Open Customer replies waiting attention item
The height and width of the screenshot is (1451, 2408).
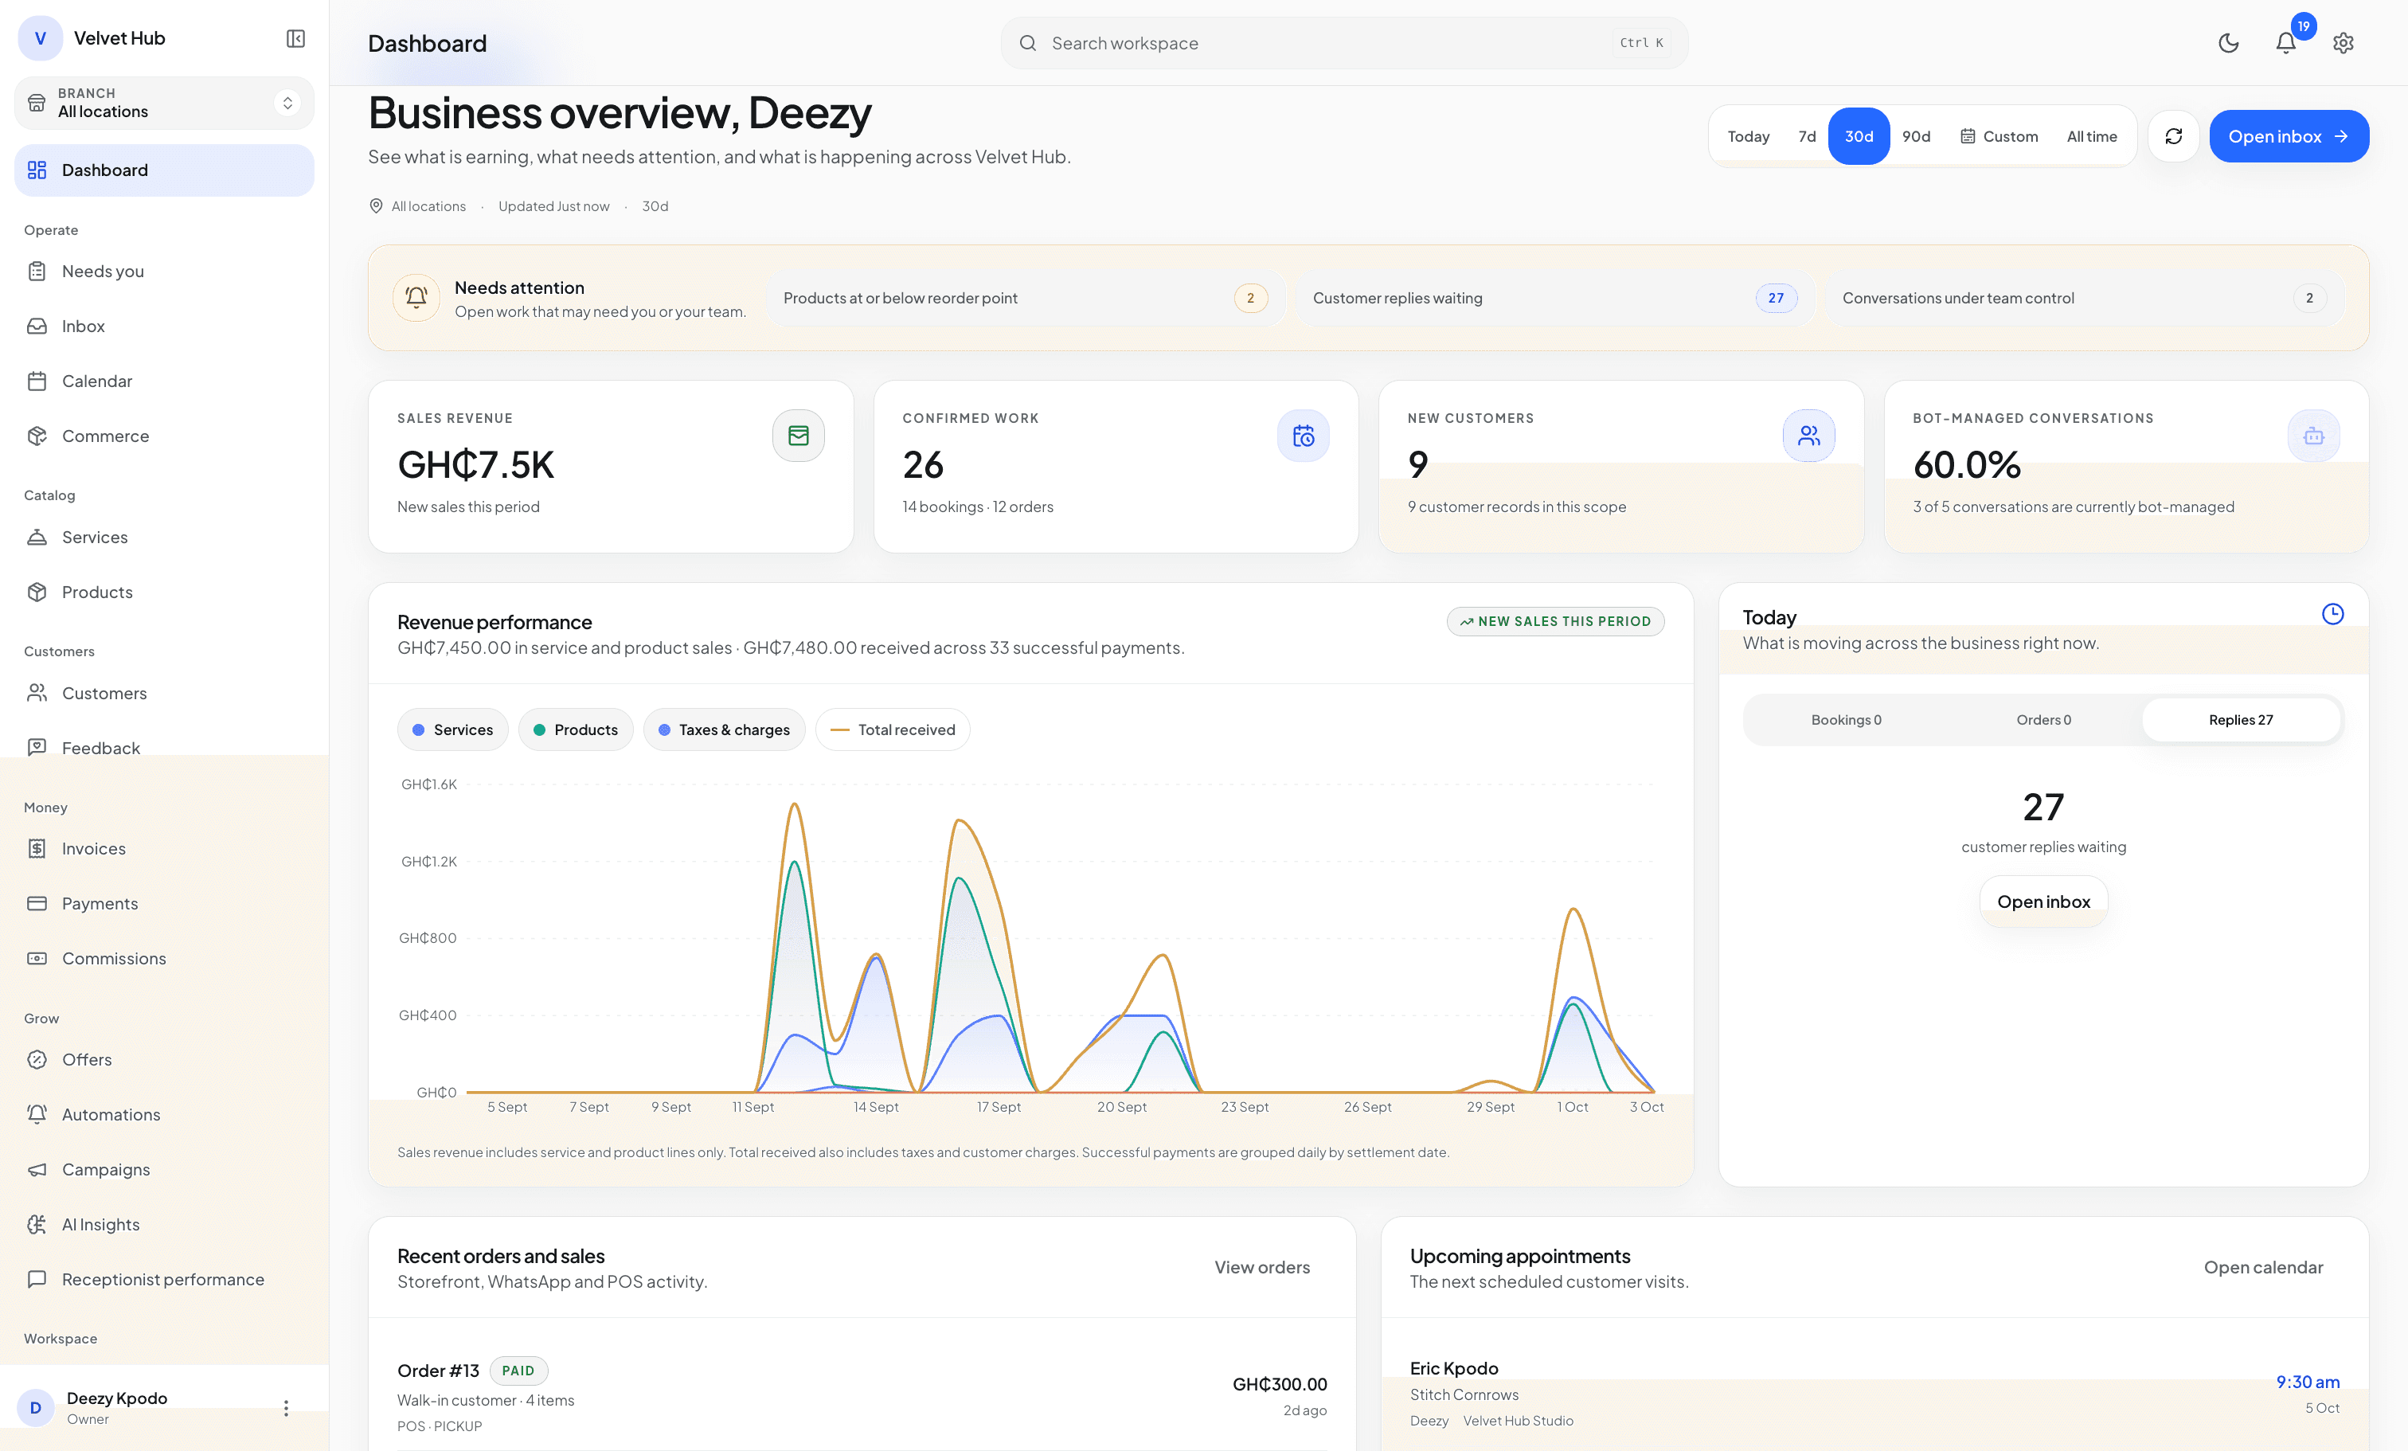pos(1556,298)
